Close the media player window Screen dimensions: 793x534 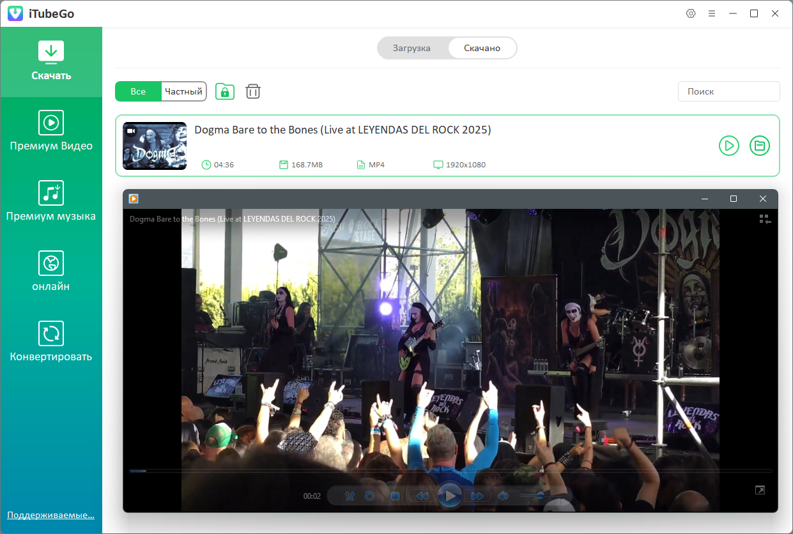763,199
